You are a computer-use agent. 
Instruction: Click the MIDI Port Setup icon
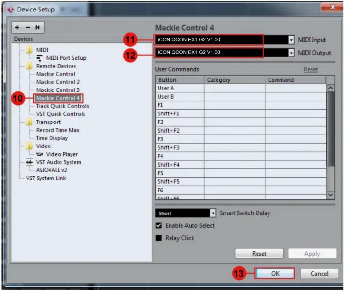[40, 58]
